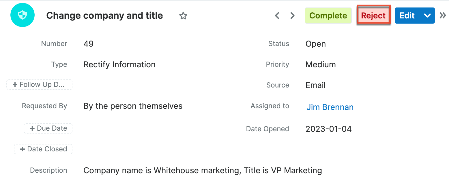Click the Source value Email
The image size is (449, 179).
[x=315, y=85]
